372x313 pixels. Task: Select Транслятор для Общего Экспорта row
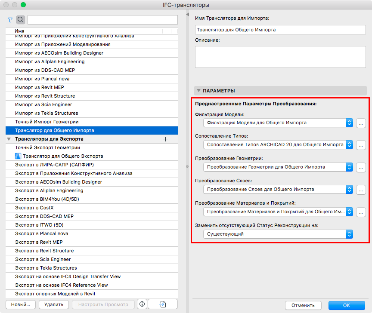click(92, 156)
